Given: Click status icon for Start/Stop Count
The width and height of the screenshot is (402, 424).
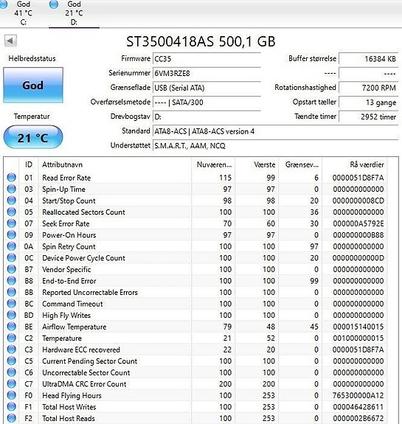Looking at the screenshot, I should coord(11,201).
